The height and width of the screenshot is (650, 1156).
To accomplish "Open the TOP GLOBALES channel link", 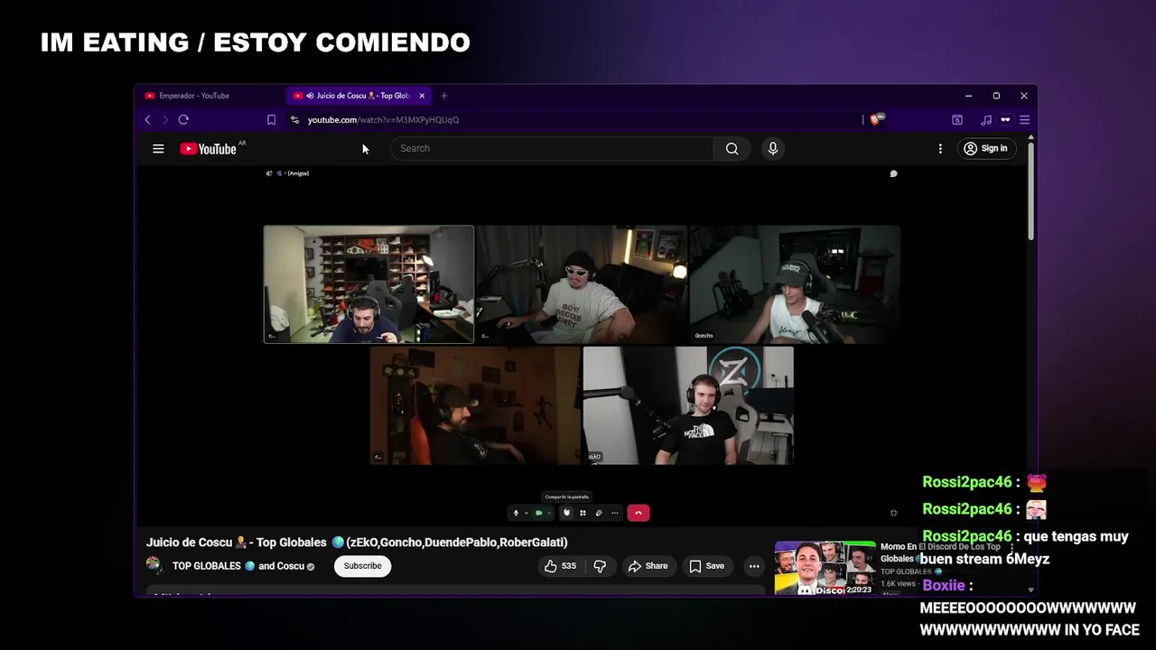I will (x=207, y=566).
